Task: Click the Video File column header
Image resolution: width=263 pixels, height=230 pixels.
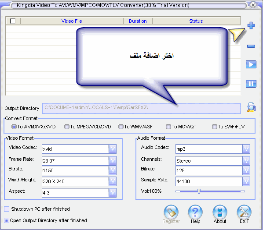Action: (x=72, y=21)
